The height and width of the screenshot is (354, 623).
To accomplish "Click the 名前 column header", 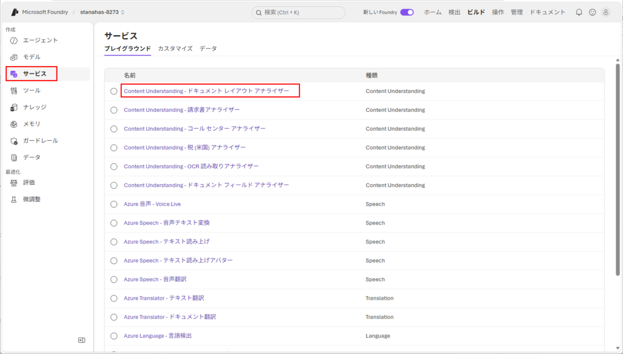I will [x=129, y=76].
